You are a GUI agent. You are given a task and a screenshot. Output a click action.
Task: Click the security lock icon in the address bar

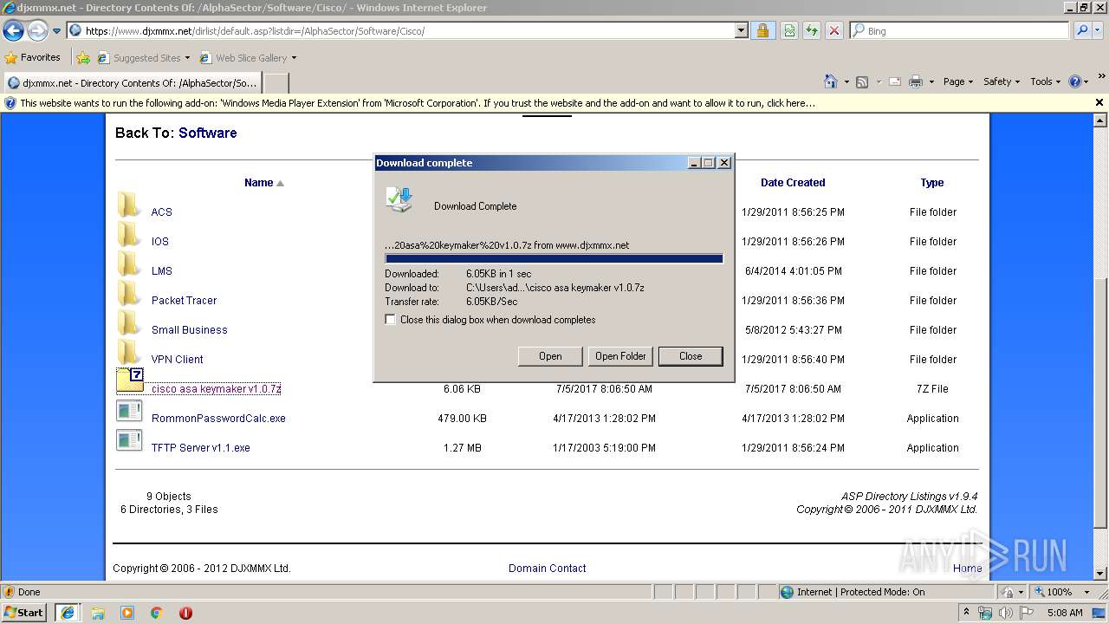tap(762, 30)
